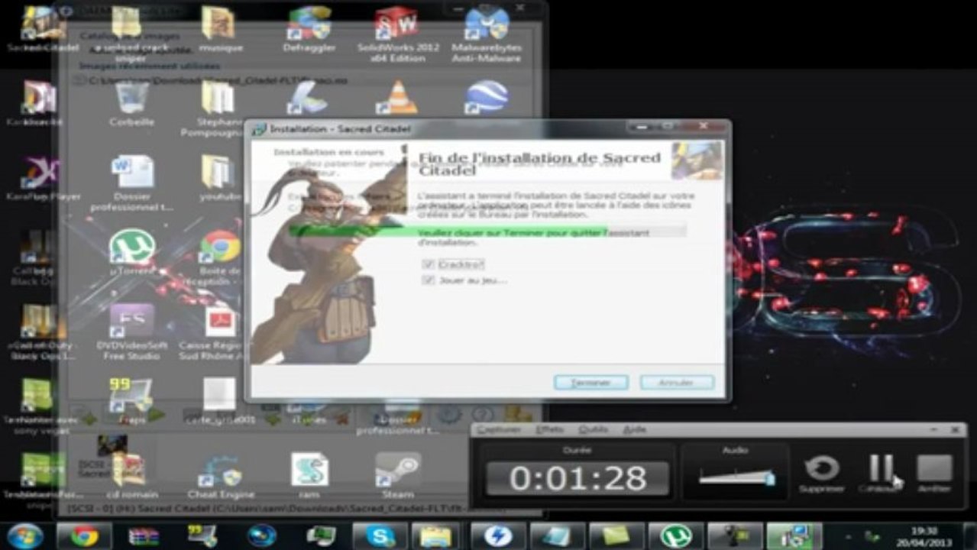
Task: Launch uTorrent from the desktop
Action: (x=131, y=252)
